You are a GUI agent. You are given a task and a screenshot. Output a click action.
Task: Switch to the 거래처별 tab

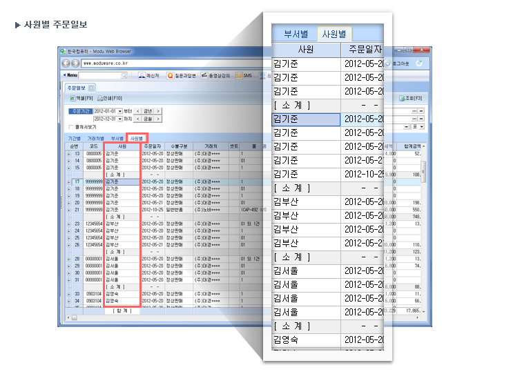point(97,138)
